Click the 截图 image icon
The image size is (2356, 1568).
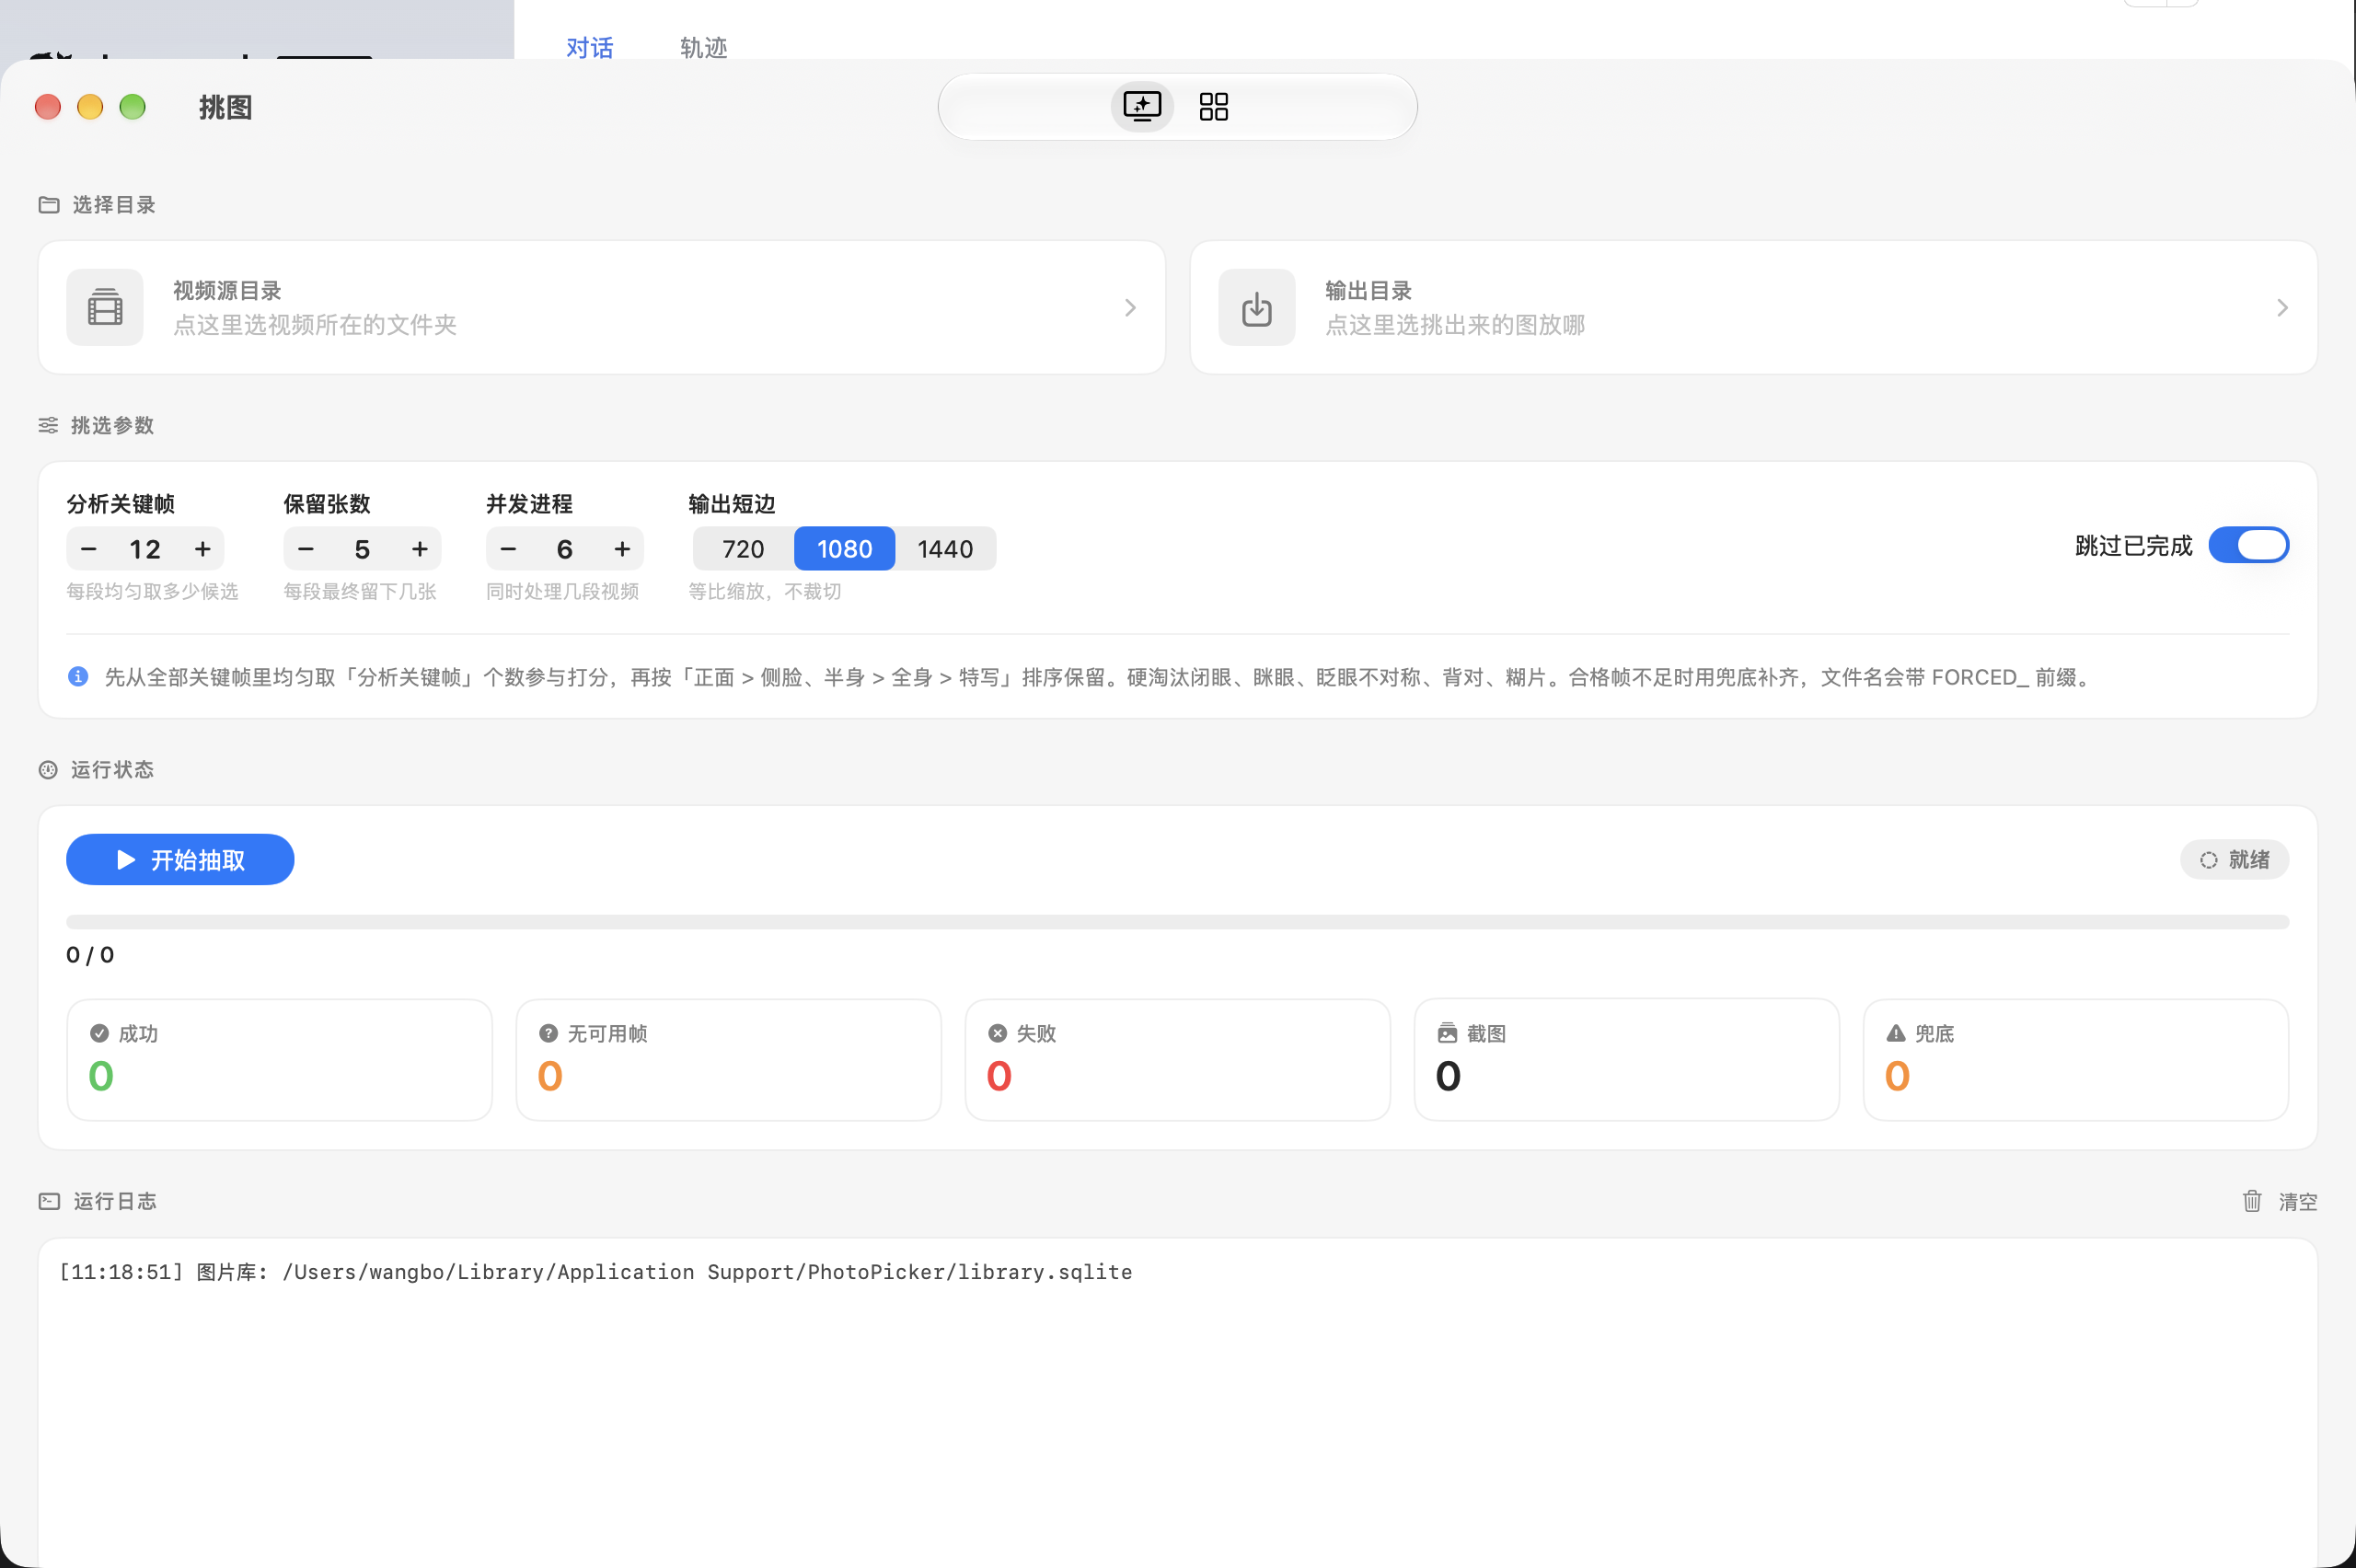pos(1447,1033)
